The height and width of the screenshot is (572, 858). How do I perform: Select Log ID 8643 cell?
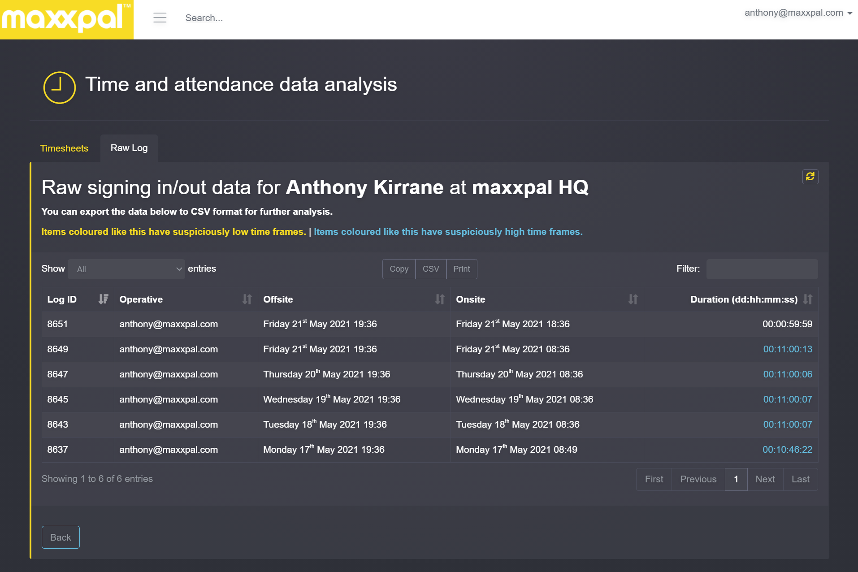pos(78,425)
